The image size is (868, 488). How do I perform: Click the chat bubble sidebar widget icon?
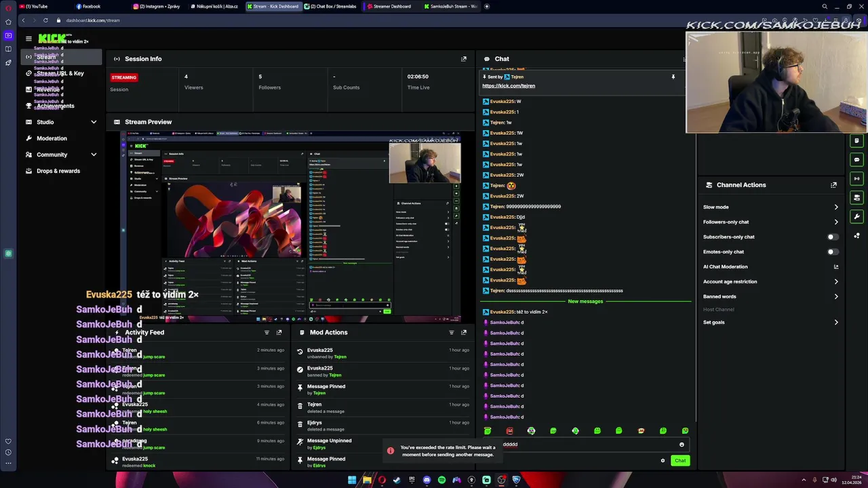pyautogui.click(x=857, y=160)
